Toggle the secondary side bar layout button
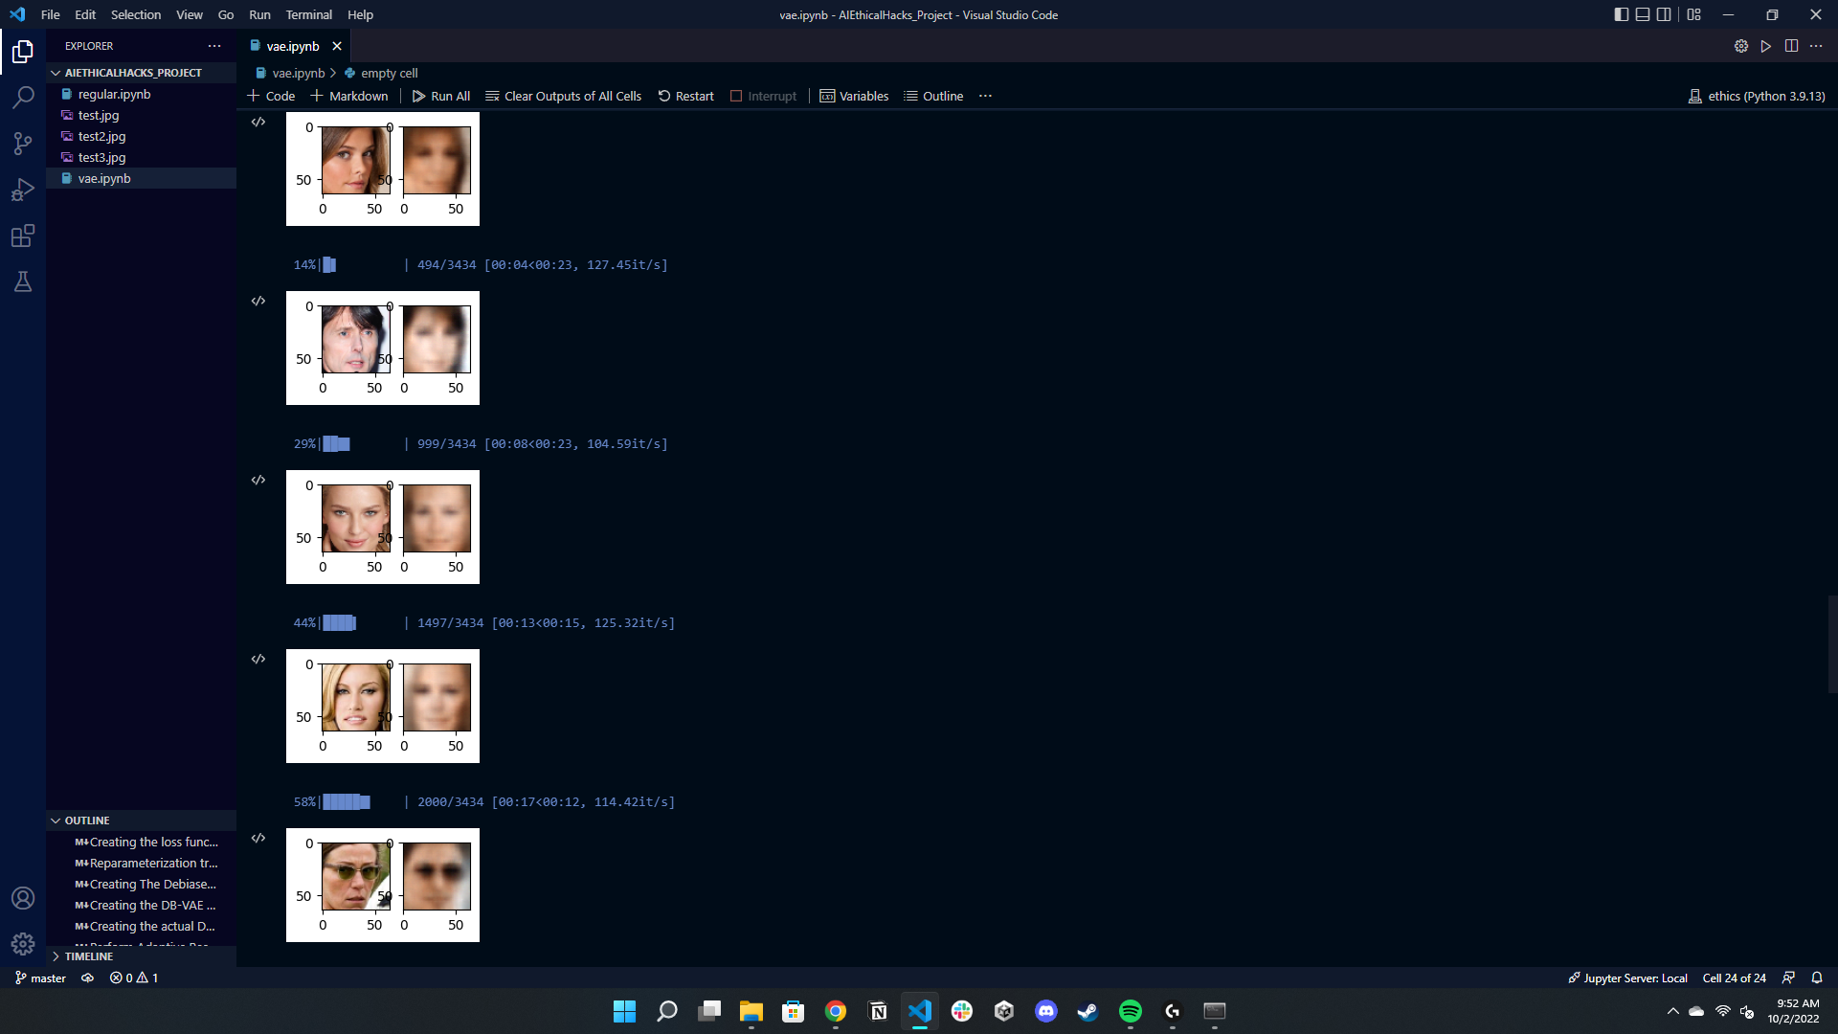The image size is (1838, 1034). 1664,14
